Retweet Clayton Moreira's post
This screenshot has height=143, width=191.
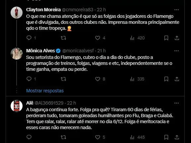pyautogui.click(x=63, y=38)
